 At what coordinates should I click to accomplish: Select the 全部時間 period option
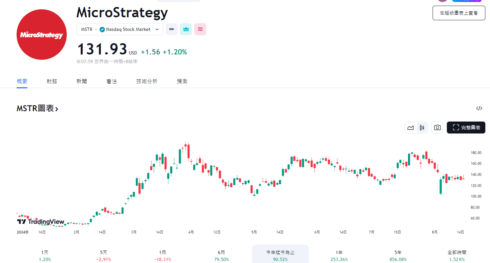[456, 254]
